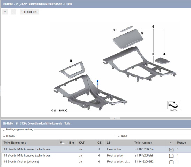Collapse the graphic pane with splitter arrow
Image resolution: width=191 pixels, height=167 pixels.
(x=115, y=118)
